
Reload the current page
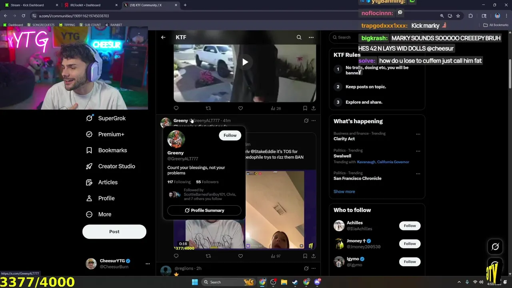point(23,16)
